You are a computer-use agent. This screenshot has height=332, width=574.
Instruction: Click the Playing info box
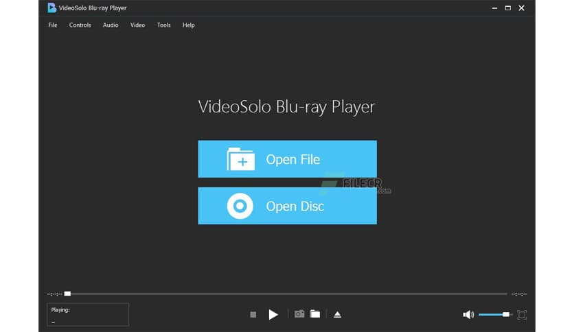(88, 314)
